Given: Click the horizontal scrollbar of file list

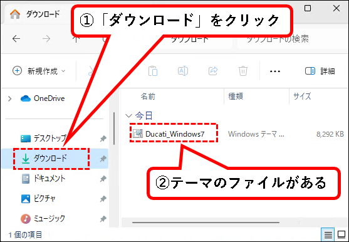Looking at the screenshot, I should coord(206,222).
